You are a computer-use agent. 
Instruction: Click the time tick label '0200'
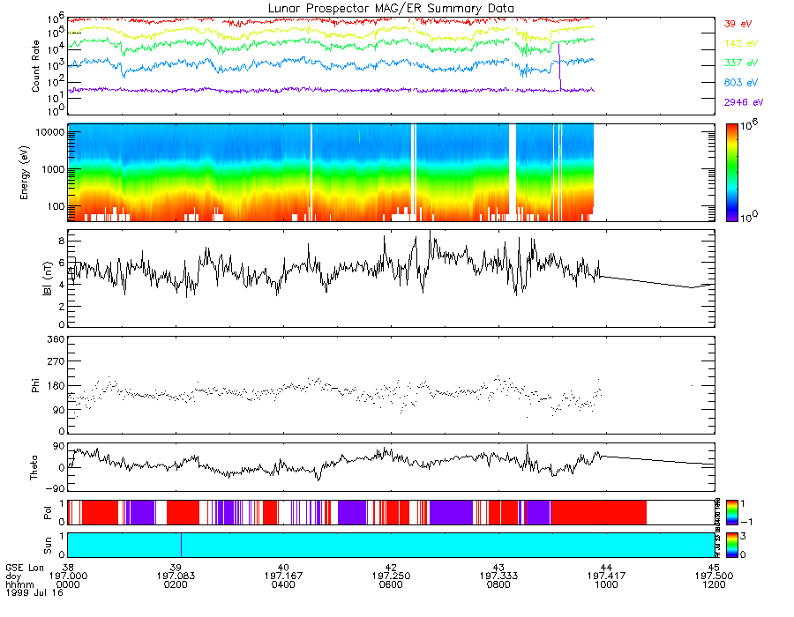click(x=176, y=584)
